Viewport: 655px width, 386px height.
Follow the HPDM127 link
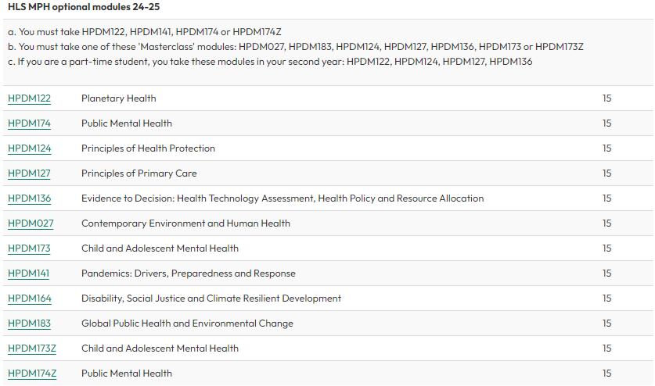tap(29, 173)
